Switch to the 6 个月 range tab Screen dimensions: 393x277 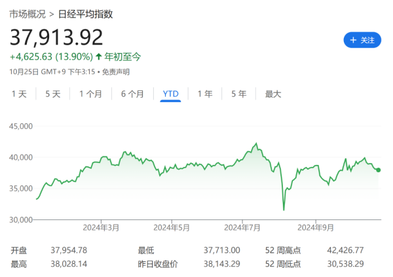click(x=132, y=94)
